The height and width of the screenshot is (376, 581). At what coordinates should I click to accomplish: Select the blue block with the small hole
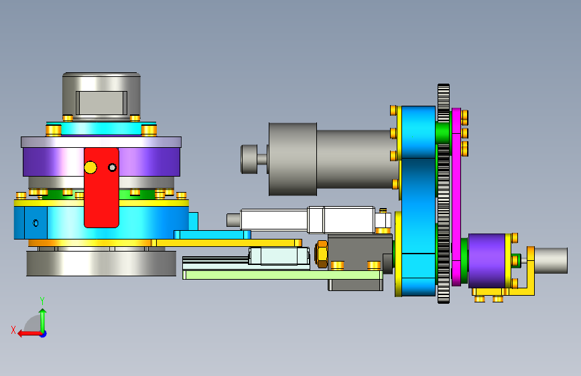pos(36,223)
